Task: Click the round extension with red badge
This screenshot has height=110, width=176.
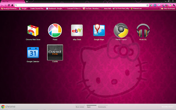Action: pyautogui.click(x=167, y=5)
